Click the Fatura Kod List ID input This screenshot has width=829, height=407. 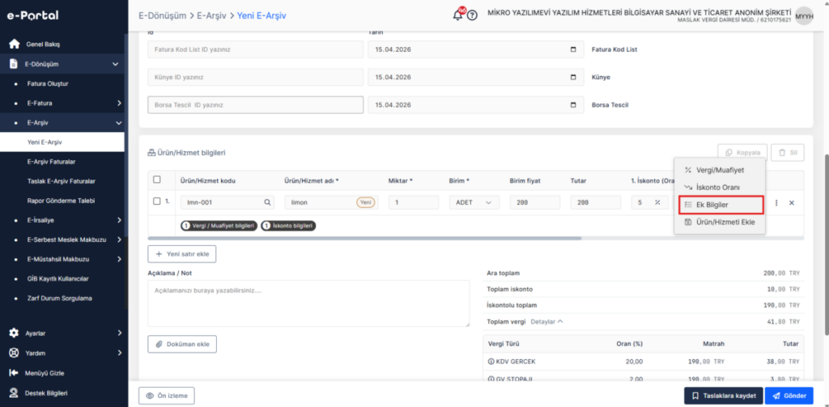(255, 49)
